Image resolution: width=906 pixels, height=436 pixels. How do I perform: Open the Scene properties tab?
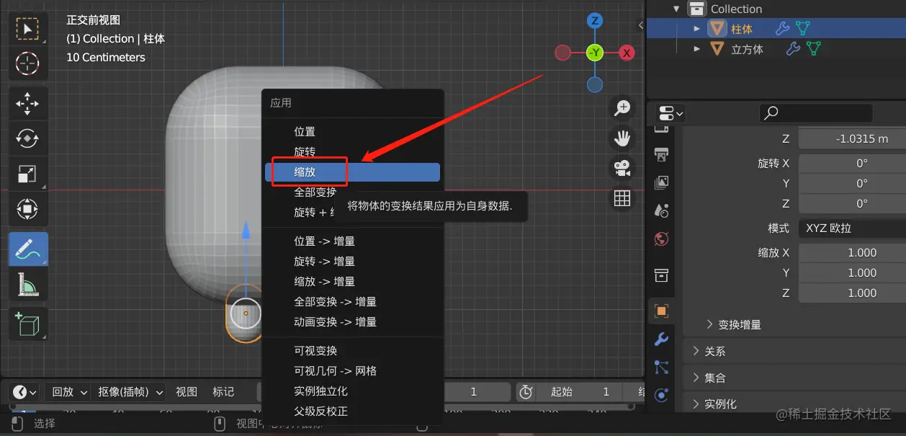point(661,210)
